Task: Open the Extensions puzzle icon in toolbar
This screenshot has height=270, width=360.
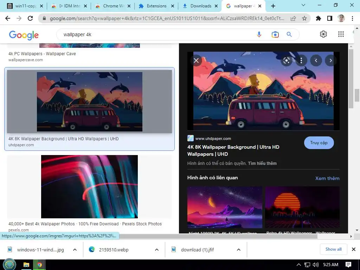Action: (x=319, y=18)
